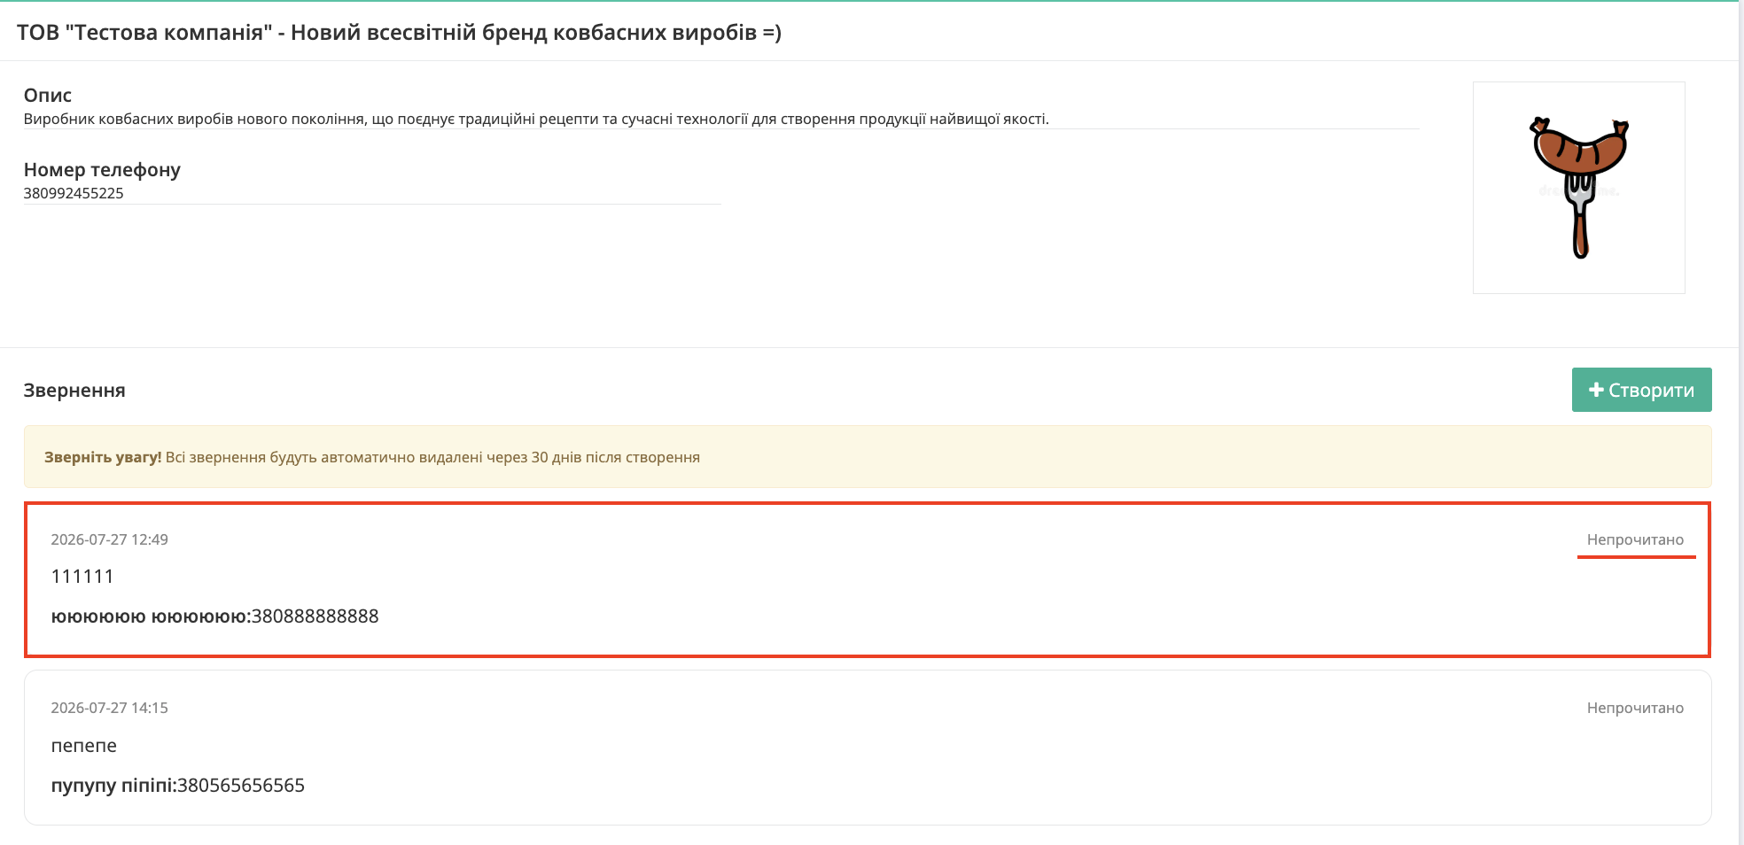This screenshot has width=1744, height=845.
Task: Open the request dated 2026-07-27 12:49
Action: tap(868, 580)
